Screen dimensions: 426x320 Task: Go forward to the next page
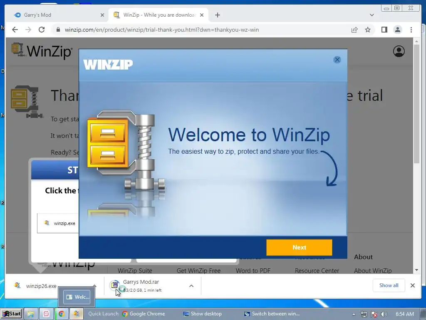28,30
